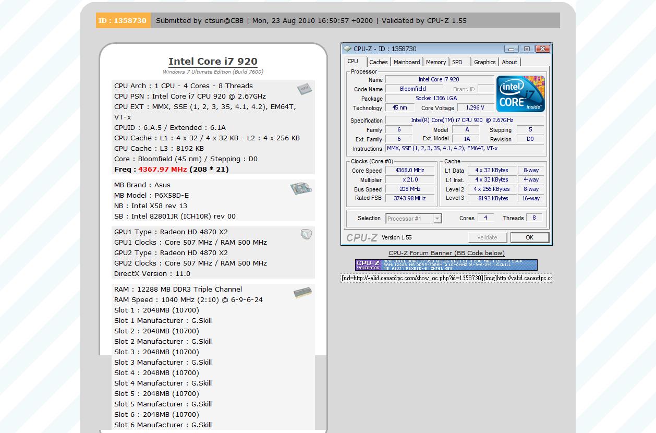Screen dimensions: 656x433
Task: Click the red 4367.97 MHz frequency value
Action: tap(162, 170)
